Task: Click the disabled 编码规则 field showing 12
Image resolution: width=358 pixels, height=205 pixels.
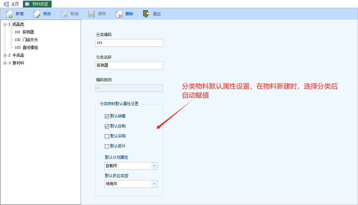Action: tap(129, 88)
